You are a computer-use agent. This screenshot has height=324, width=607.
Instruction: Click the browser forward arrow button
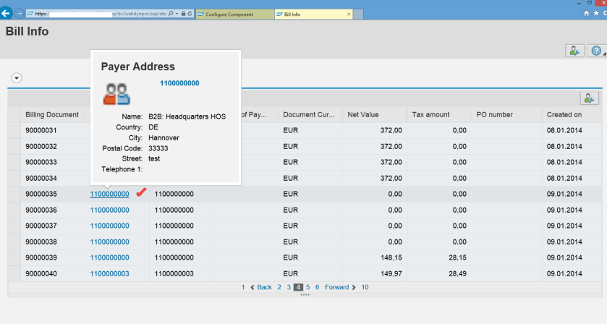pyautogui.click(x=19, y=14)
